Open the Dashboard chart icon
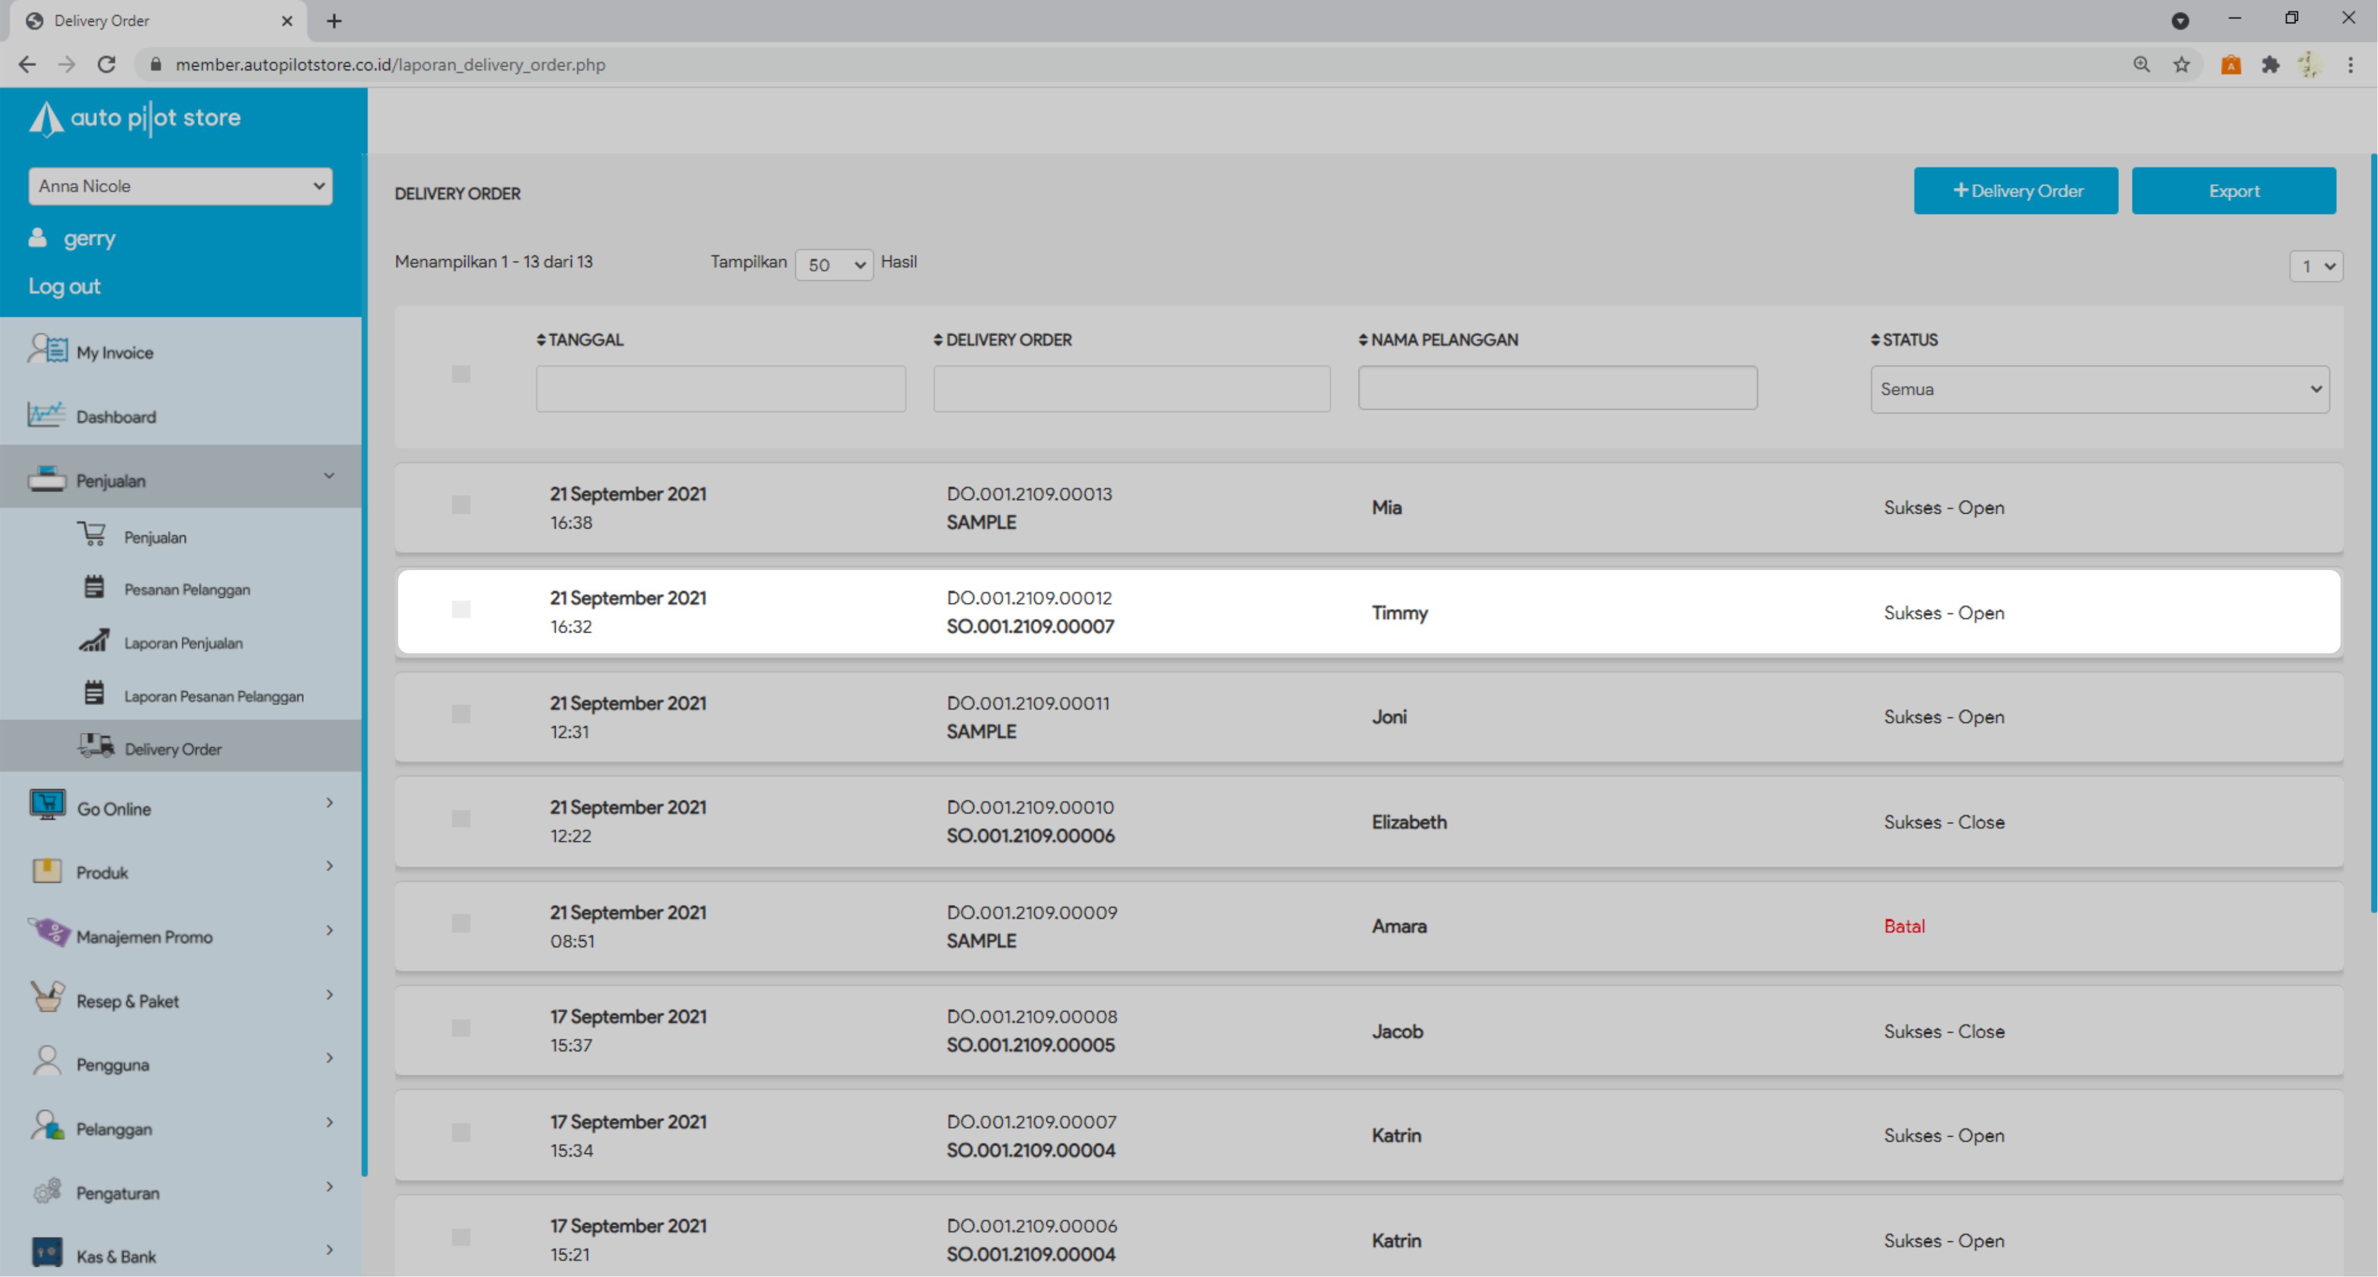The height and width of the screenshot is (1277, 2378). point(46,414)
